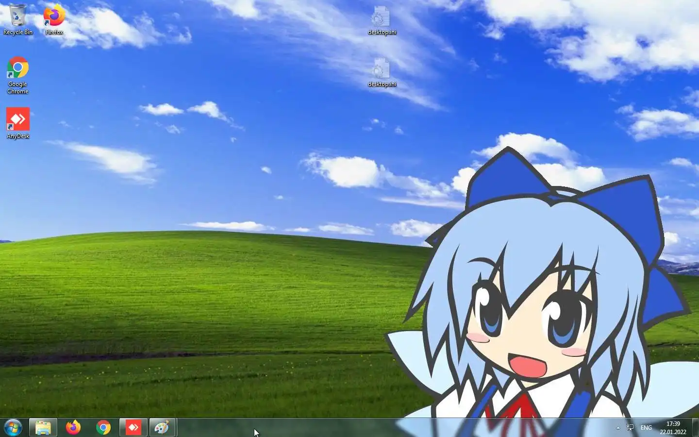Open the network status tray icon
Viewport: 699px width, 437px height.
pyautogui.click(x=630, y=428)
